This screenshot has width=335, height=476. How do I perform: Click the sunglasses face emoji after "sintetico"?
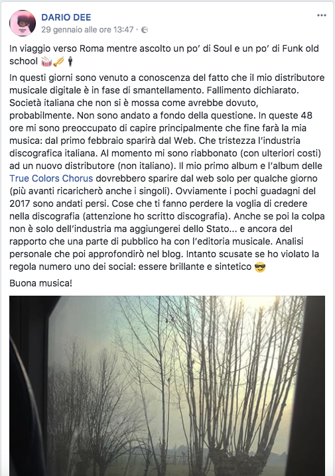pyautogui.click(x=260, y=267)
